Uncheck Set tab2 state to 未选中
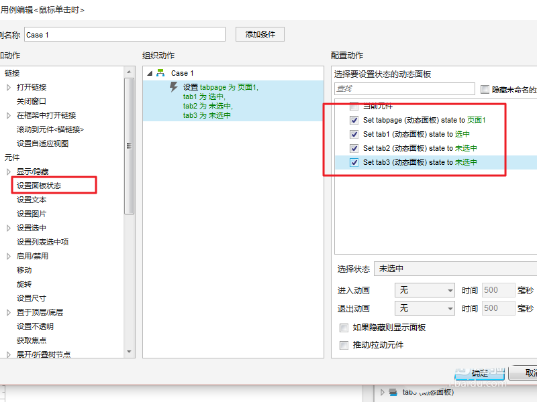The width and height of the screenshot is (537, 402). tap(354, 148)
